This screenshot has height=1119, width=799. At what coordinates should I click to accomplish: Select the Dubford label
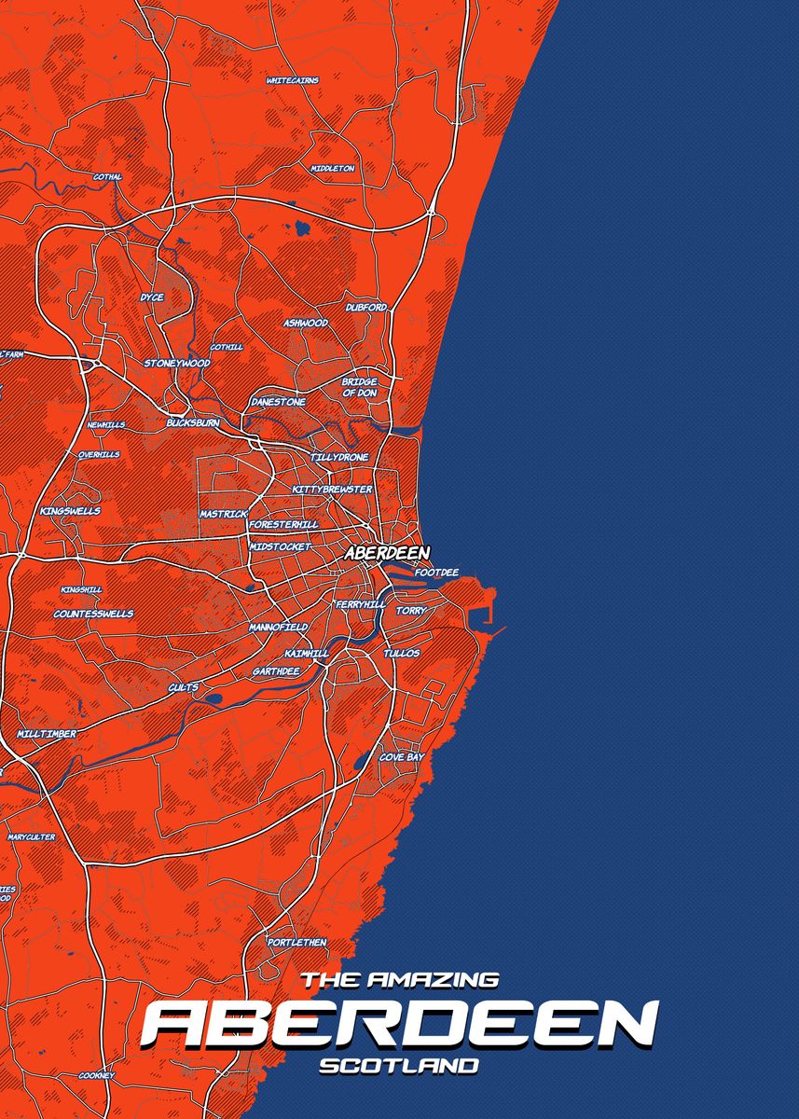click(x=366, y=307)
